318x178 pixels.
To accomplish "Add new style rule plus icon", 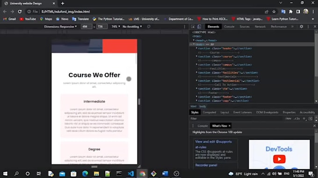I will (x=304, y=119).
